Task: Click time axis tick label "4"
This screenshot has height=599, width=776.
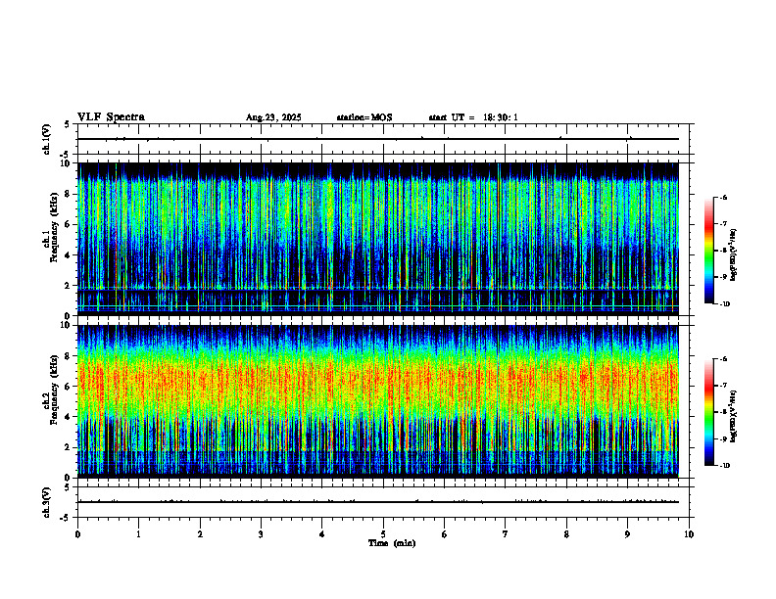Action: [x=322, y=534]
